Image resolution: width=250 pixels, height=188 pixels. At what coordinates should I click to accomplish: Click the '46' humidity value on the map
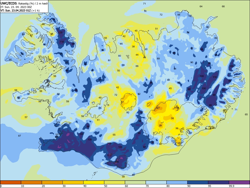[160, 144]
